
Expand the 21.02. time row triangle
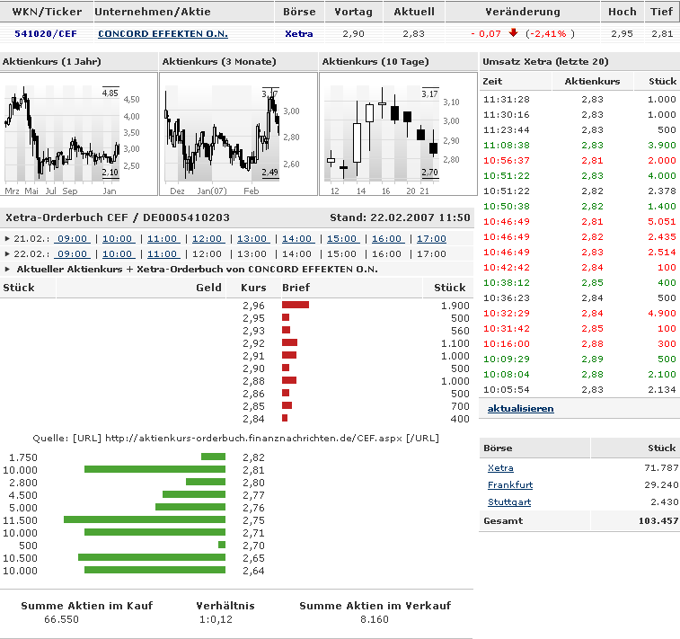(x=7, y=238)
